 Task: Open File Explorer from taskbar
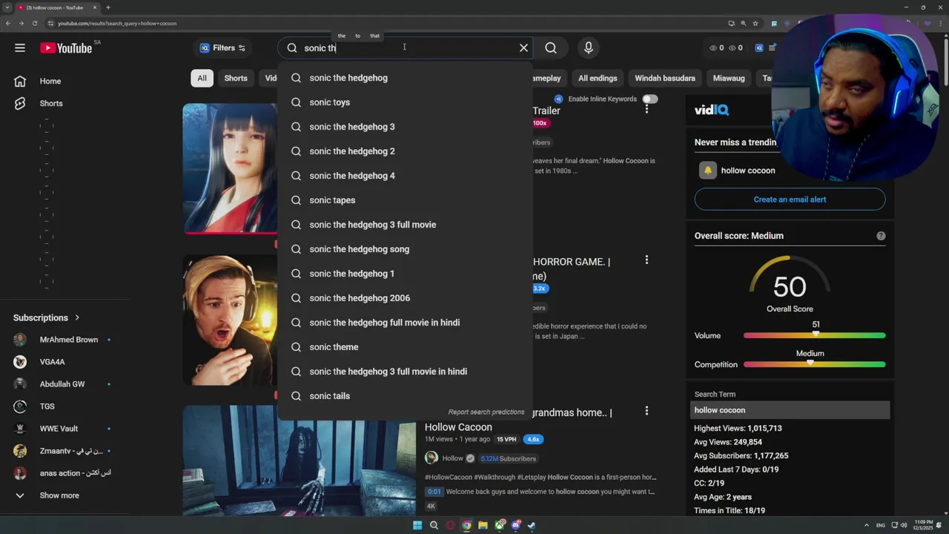483,526
